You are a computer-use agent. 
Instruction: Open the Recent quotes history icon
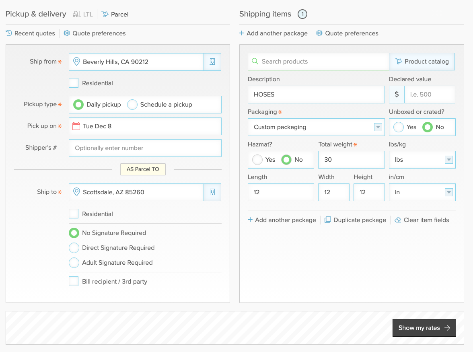coord(8,33)
